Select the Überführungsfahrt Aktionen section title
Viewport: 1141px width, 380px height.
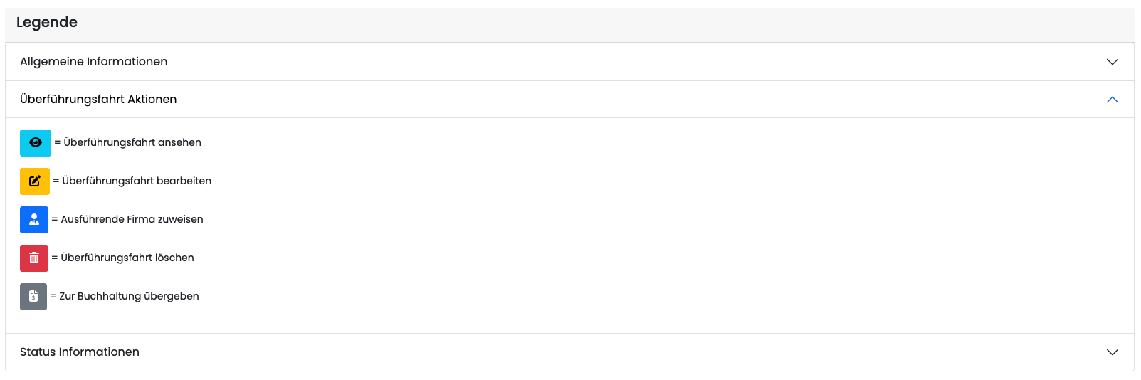point(98,100)
